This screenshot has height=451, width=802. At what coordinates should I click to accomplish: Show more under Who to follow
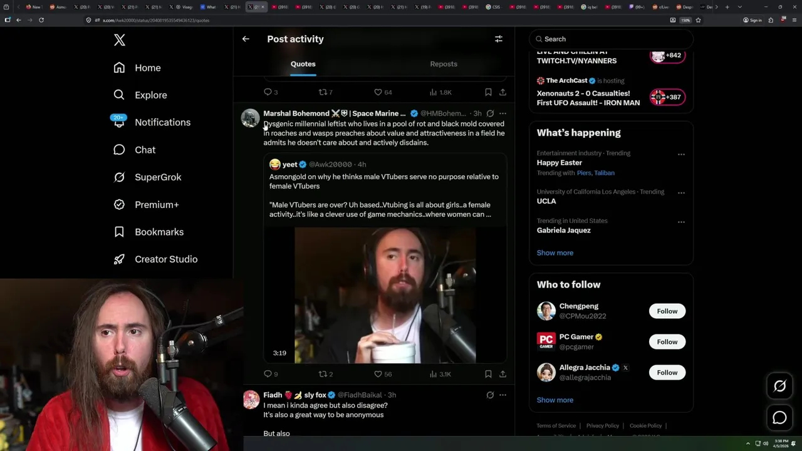pyautogui.click(x=555, y=400)
